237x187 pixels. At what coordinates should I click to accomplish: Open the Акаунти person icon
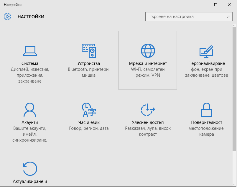point(30,110)
